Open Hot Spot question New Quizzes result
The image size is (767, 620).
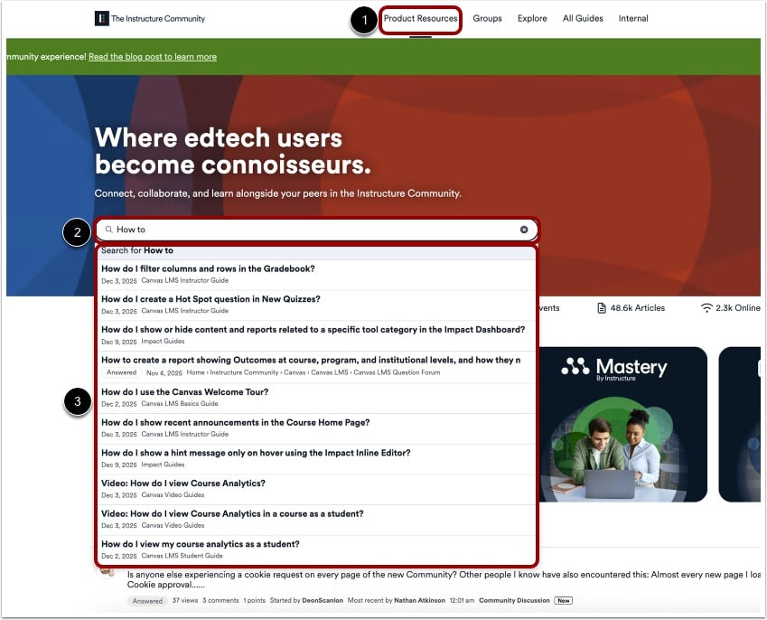(316, 305)
